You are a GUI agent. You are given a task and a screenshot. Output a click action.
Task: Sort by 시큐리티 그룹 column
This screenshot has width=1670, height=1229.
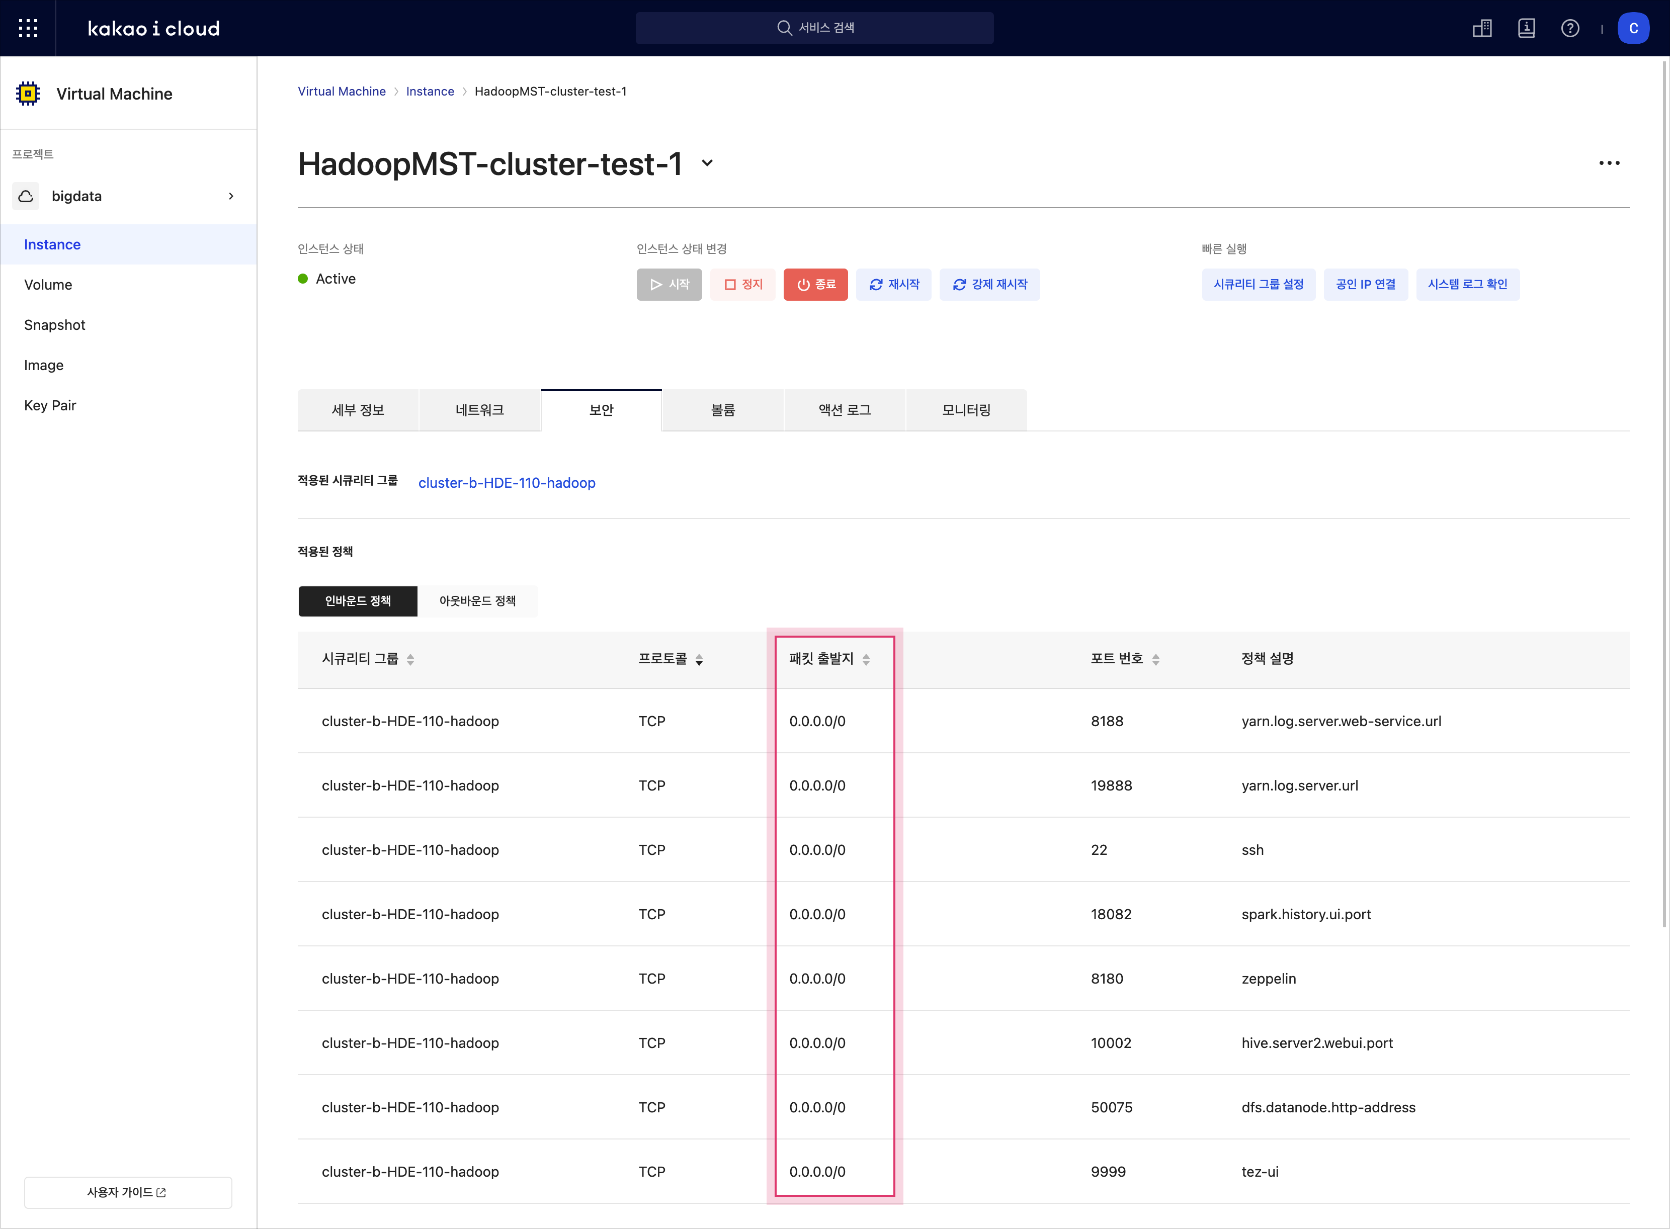pyautogui.click(x=410, y=659)
